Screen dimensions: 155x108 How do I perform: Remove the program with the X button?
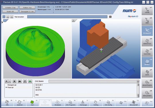point(14,81)
